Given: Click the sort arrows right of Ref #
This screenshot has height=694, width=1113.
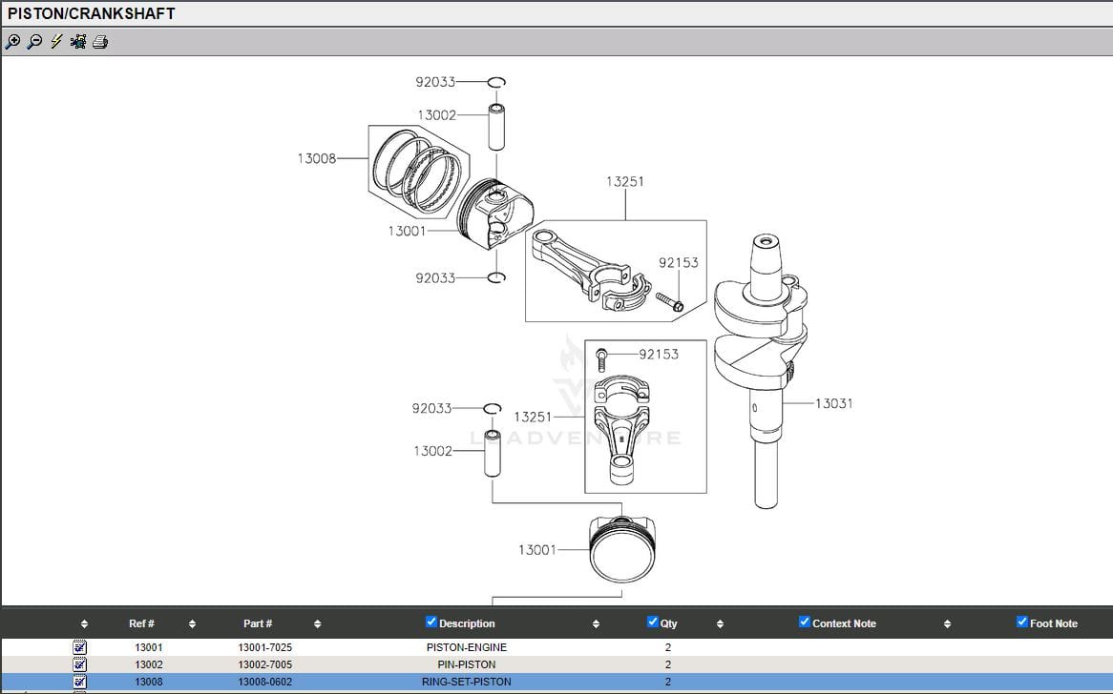Looking at the screenshot, I should coord(192,624).
